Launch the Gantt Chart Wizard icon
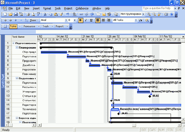185x132 pixels. [147, 20]
